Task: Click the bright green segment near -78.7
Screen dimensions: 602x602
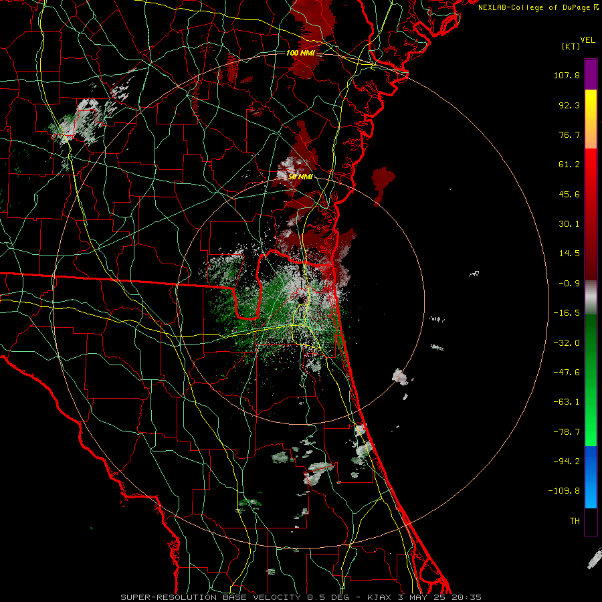Action: point(591,432)
